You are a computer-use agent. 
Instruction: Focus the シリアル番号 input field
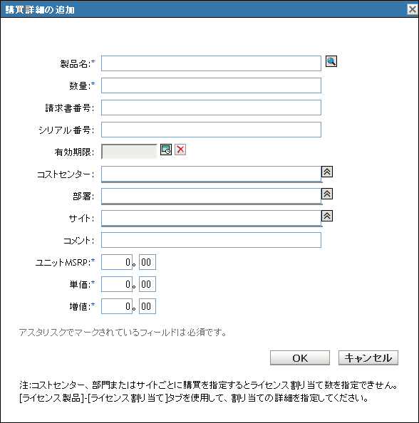(x=211, y=130)
